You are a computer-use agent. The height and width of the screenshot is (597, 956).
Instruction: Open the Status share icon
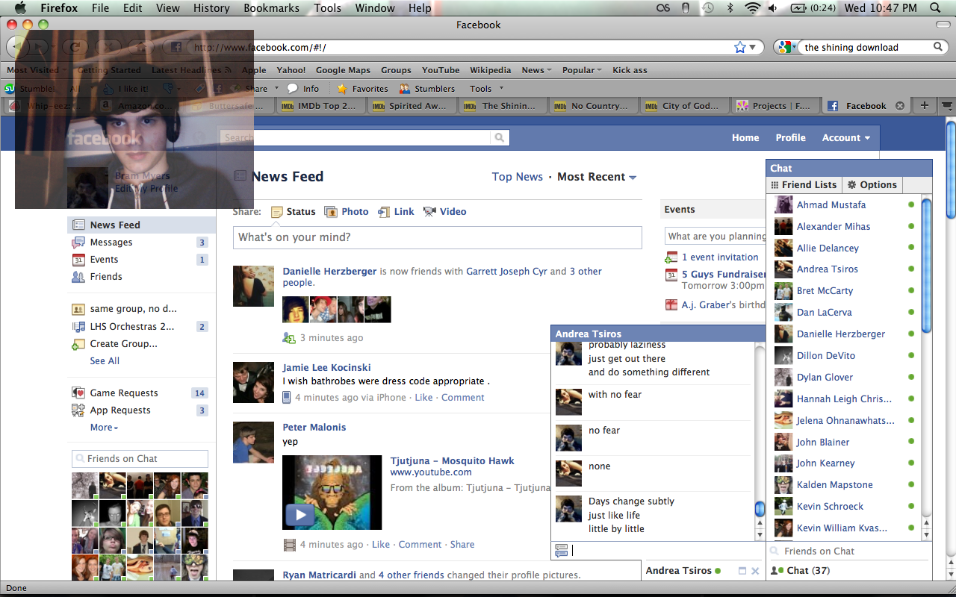click(x=277, y=212)
